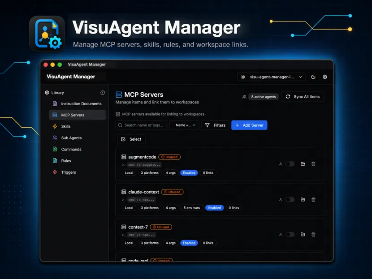This screenshot has height=279, width=372.
Task: Click the Select button
Action: pyautogui.click(x=131, y=139)
